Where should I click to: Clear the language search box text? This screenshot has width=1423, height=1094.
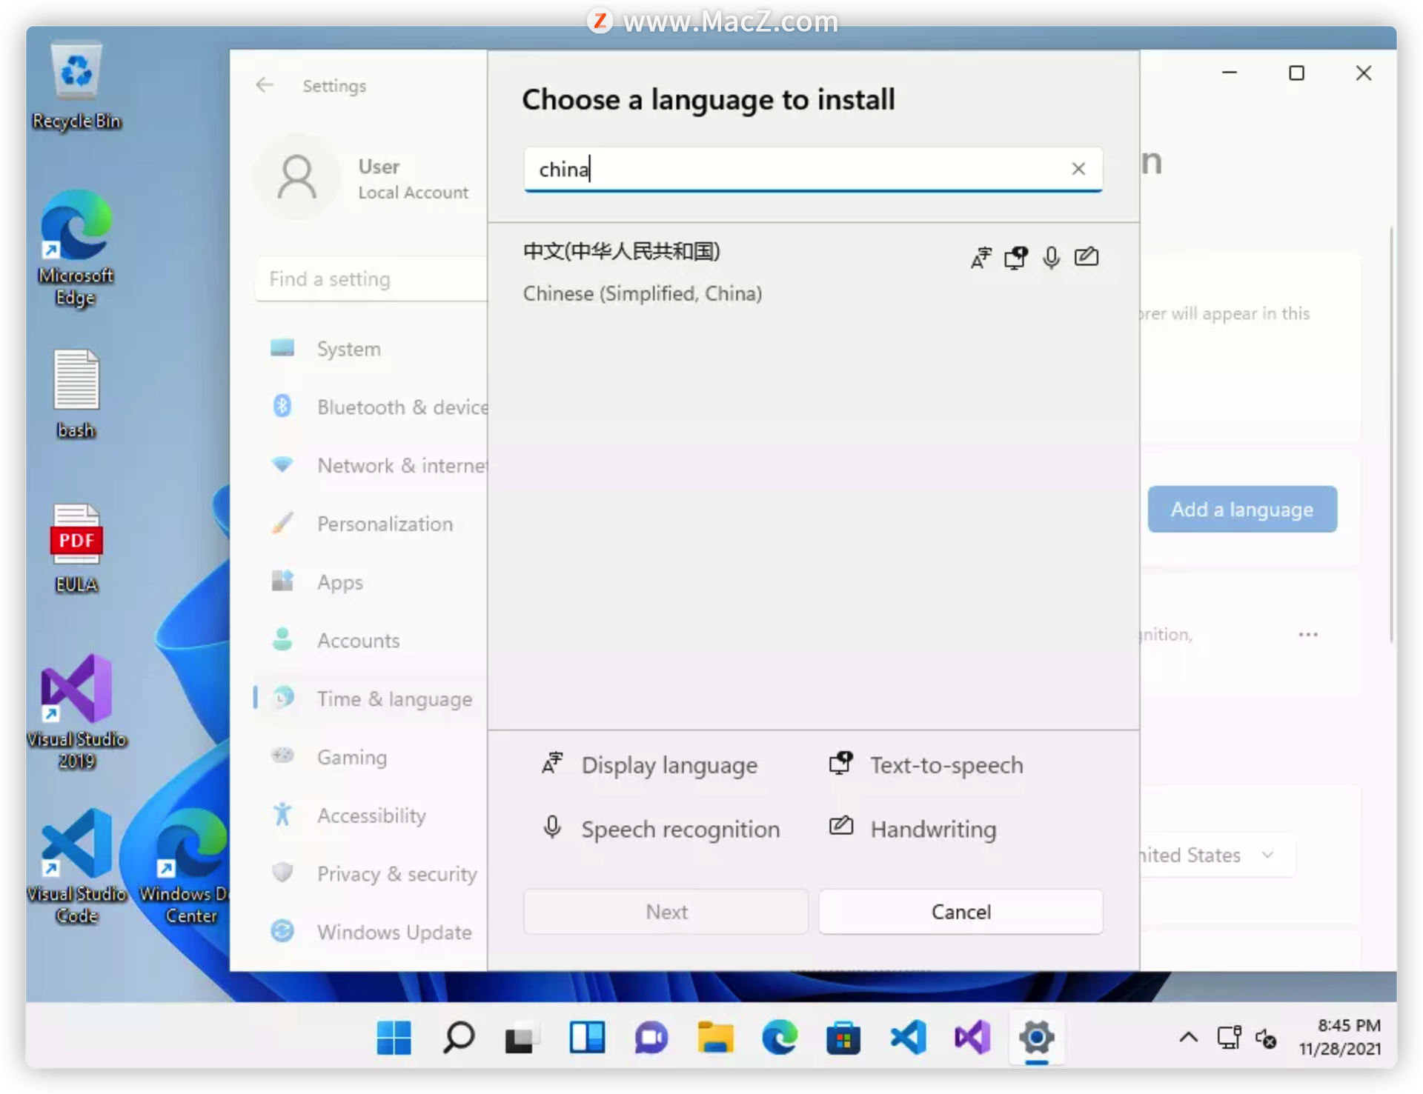1078,169
